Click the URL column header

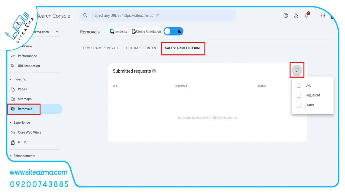click(115, 86)
